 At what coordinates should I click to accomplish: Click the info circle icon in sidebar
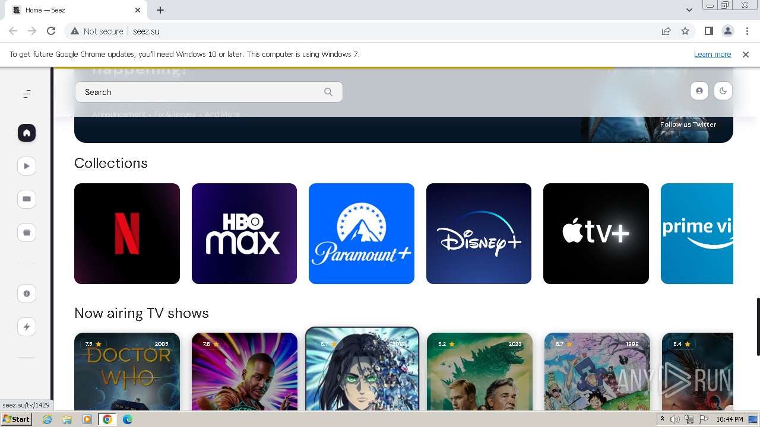click(x=27, y=294)
